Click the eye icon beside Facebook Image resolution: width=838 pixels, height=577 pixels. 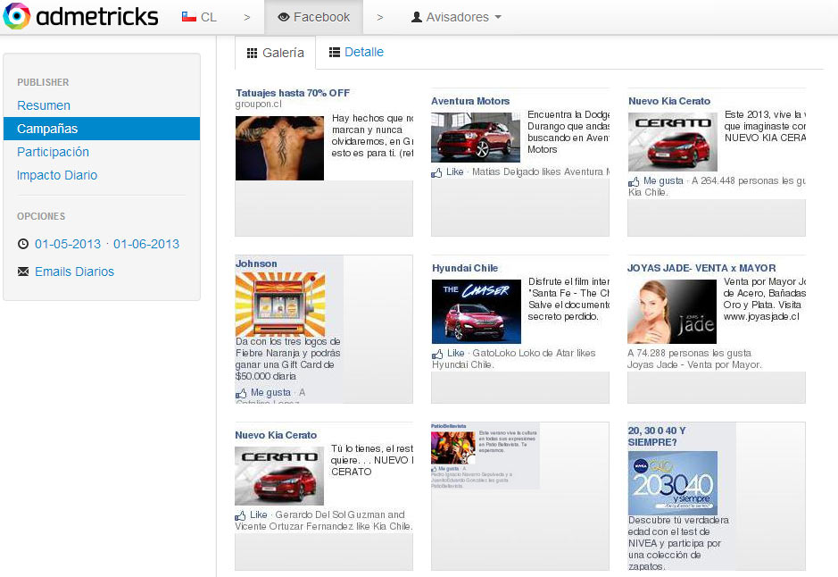pyautogui.click(x=284, y=17)
